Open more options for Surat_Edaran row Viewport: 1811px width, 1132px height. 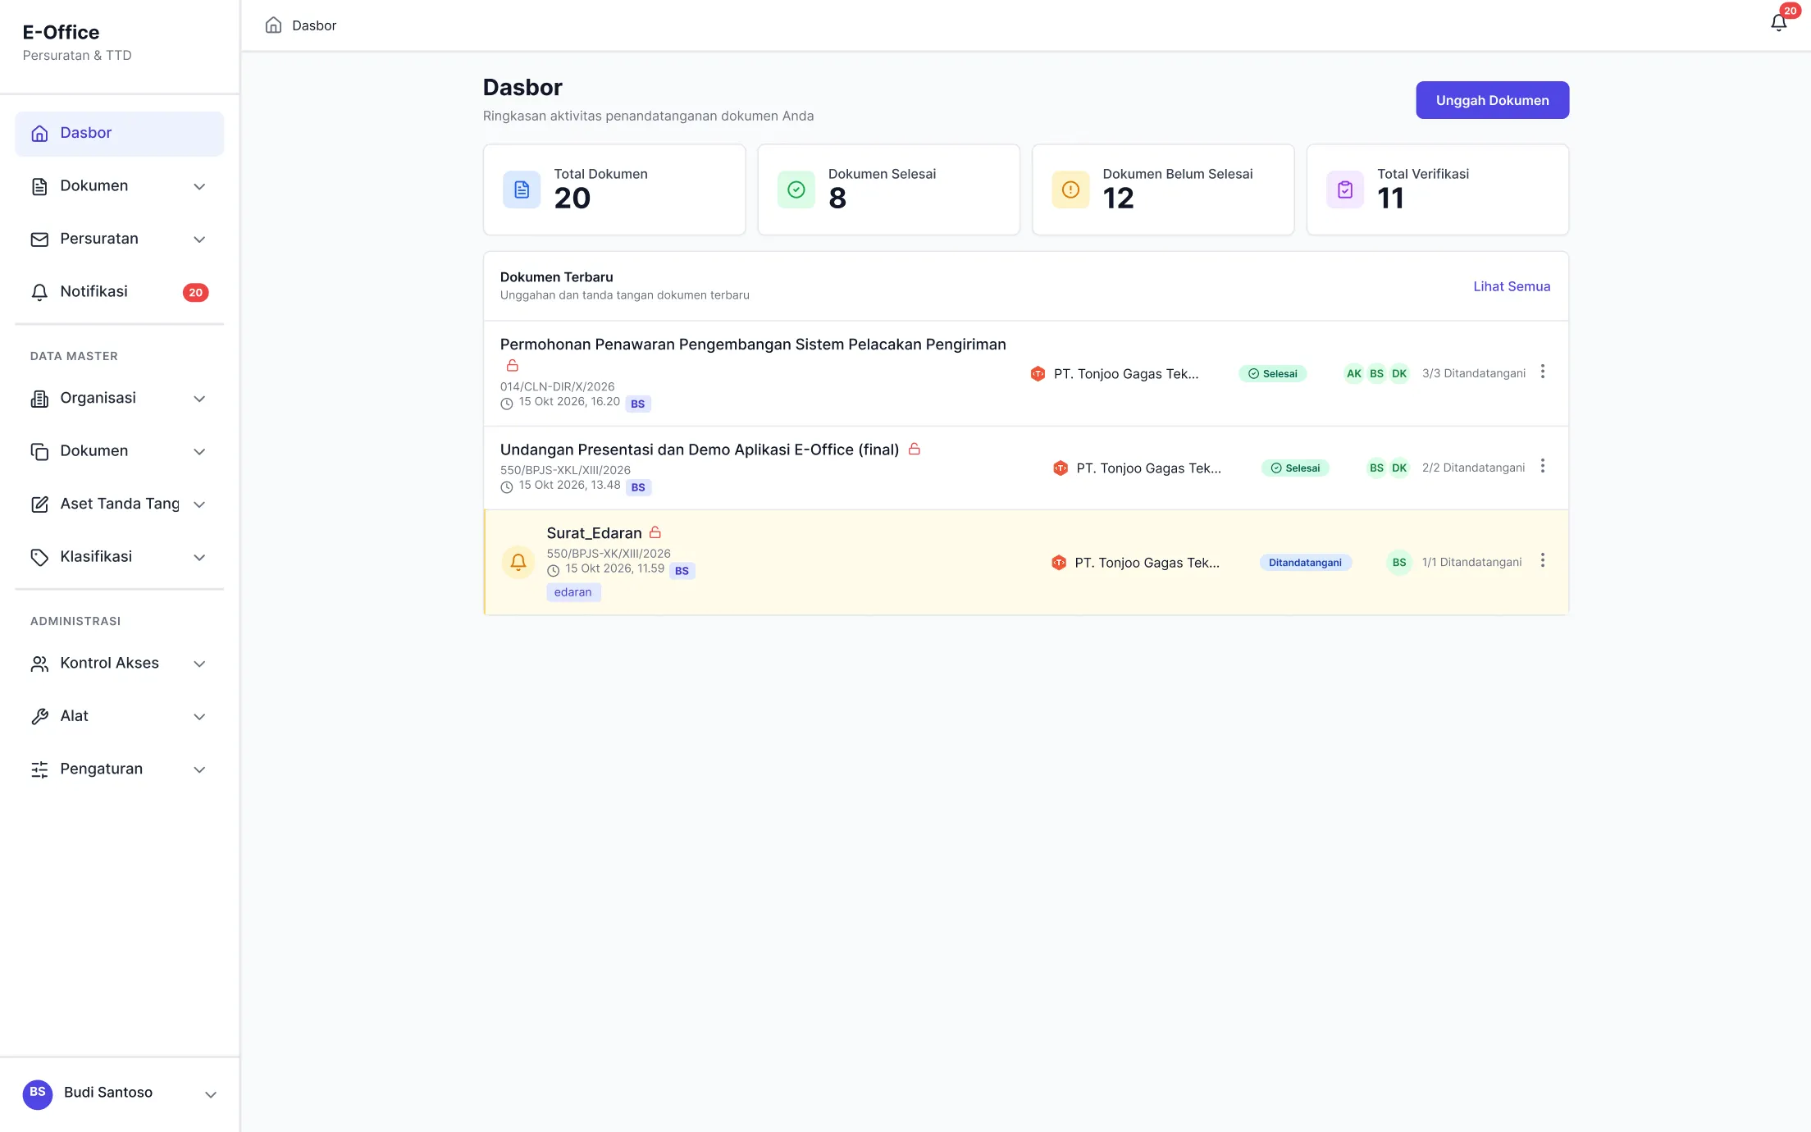point(1542,560)
